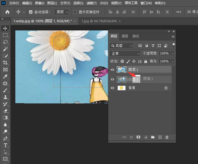The image size is (198, 164).
Task: Expand the 不透明度 opacity dropdown arrow
Action: [173, 53]
